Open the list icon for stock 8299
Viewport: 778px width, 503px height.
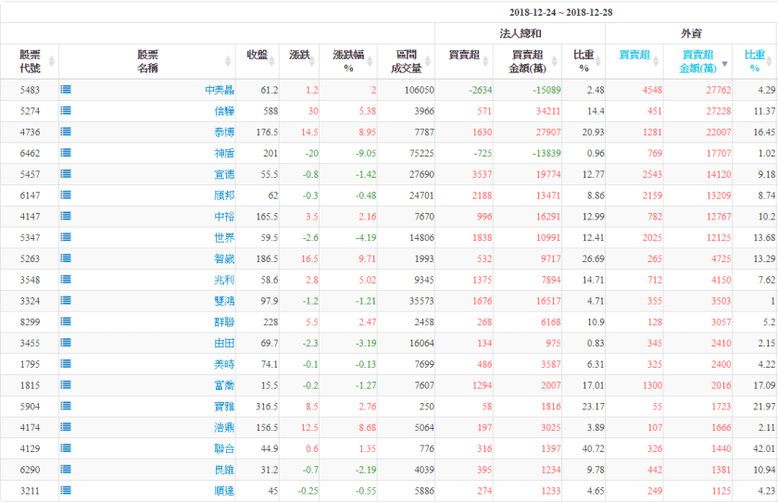66,322
